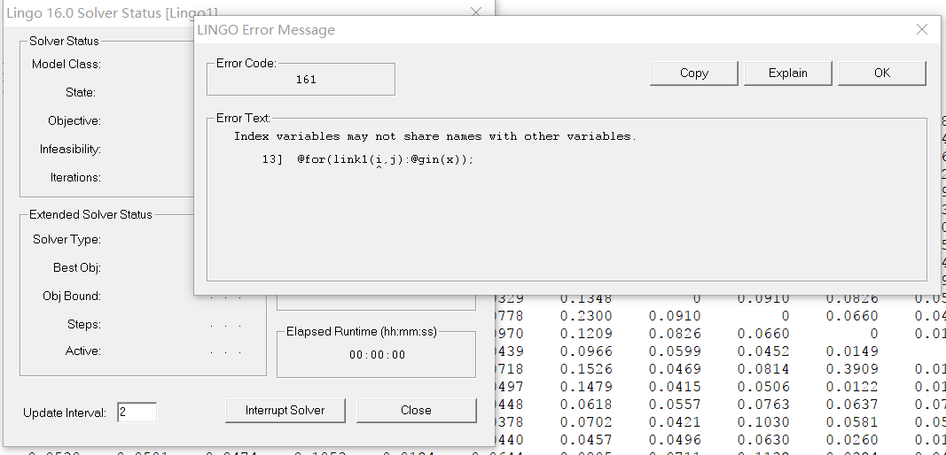Image resolution: width=946 pixels, height=455 pixels.
Task: Click the data value 0.2300 in the background table
Action: 586,316
